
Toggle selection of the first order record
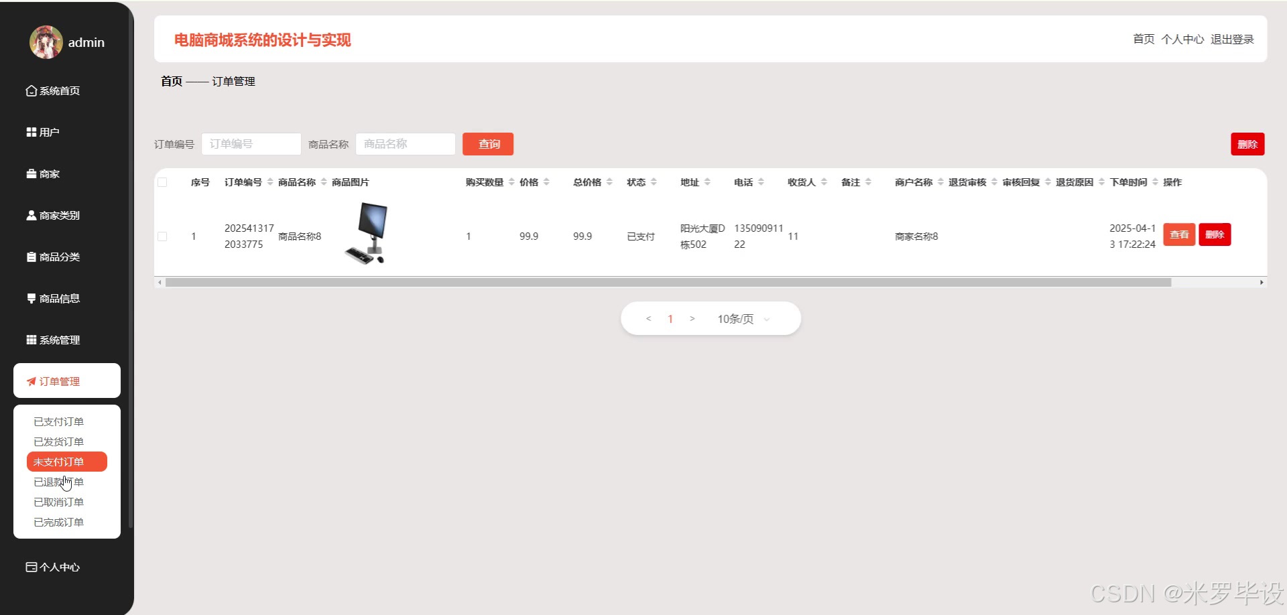(162, 236)
